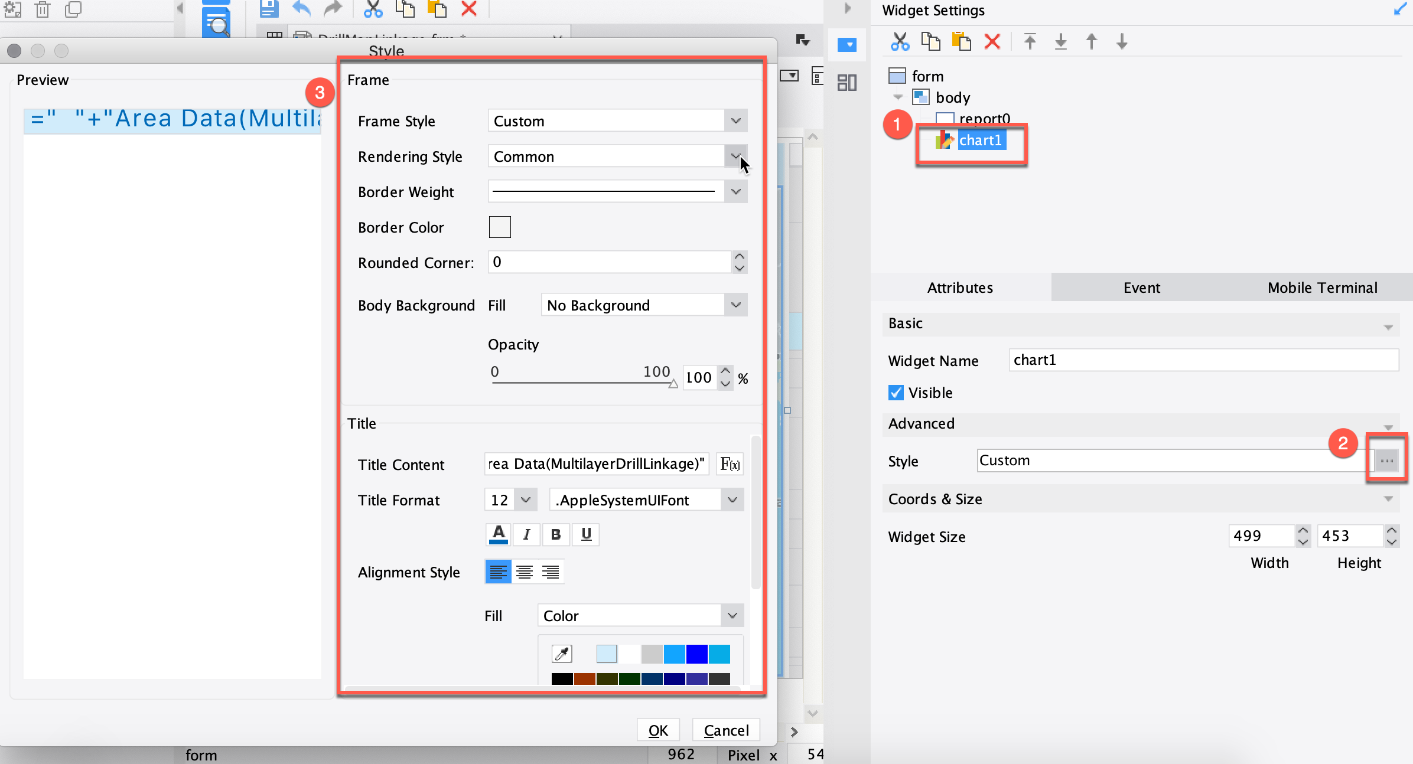Viewport: 1413px width, 764px height.
Task: Click the Cut icon in Widget Settings toolbar
Action: (x=900, y=42)
